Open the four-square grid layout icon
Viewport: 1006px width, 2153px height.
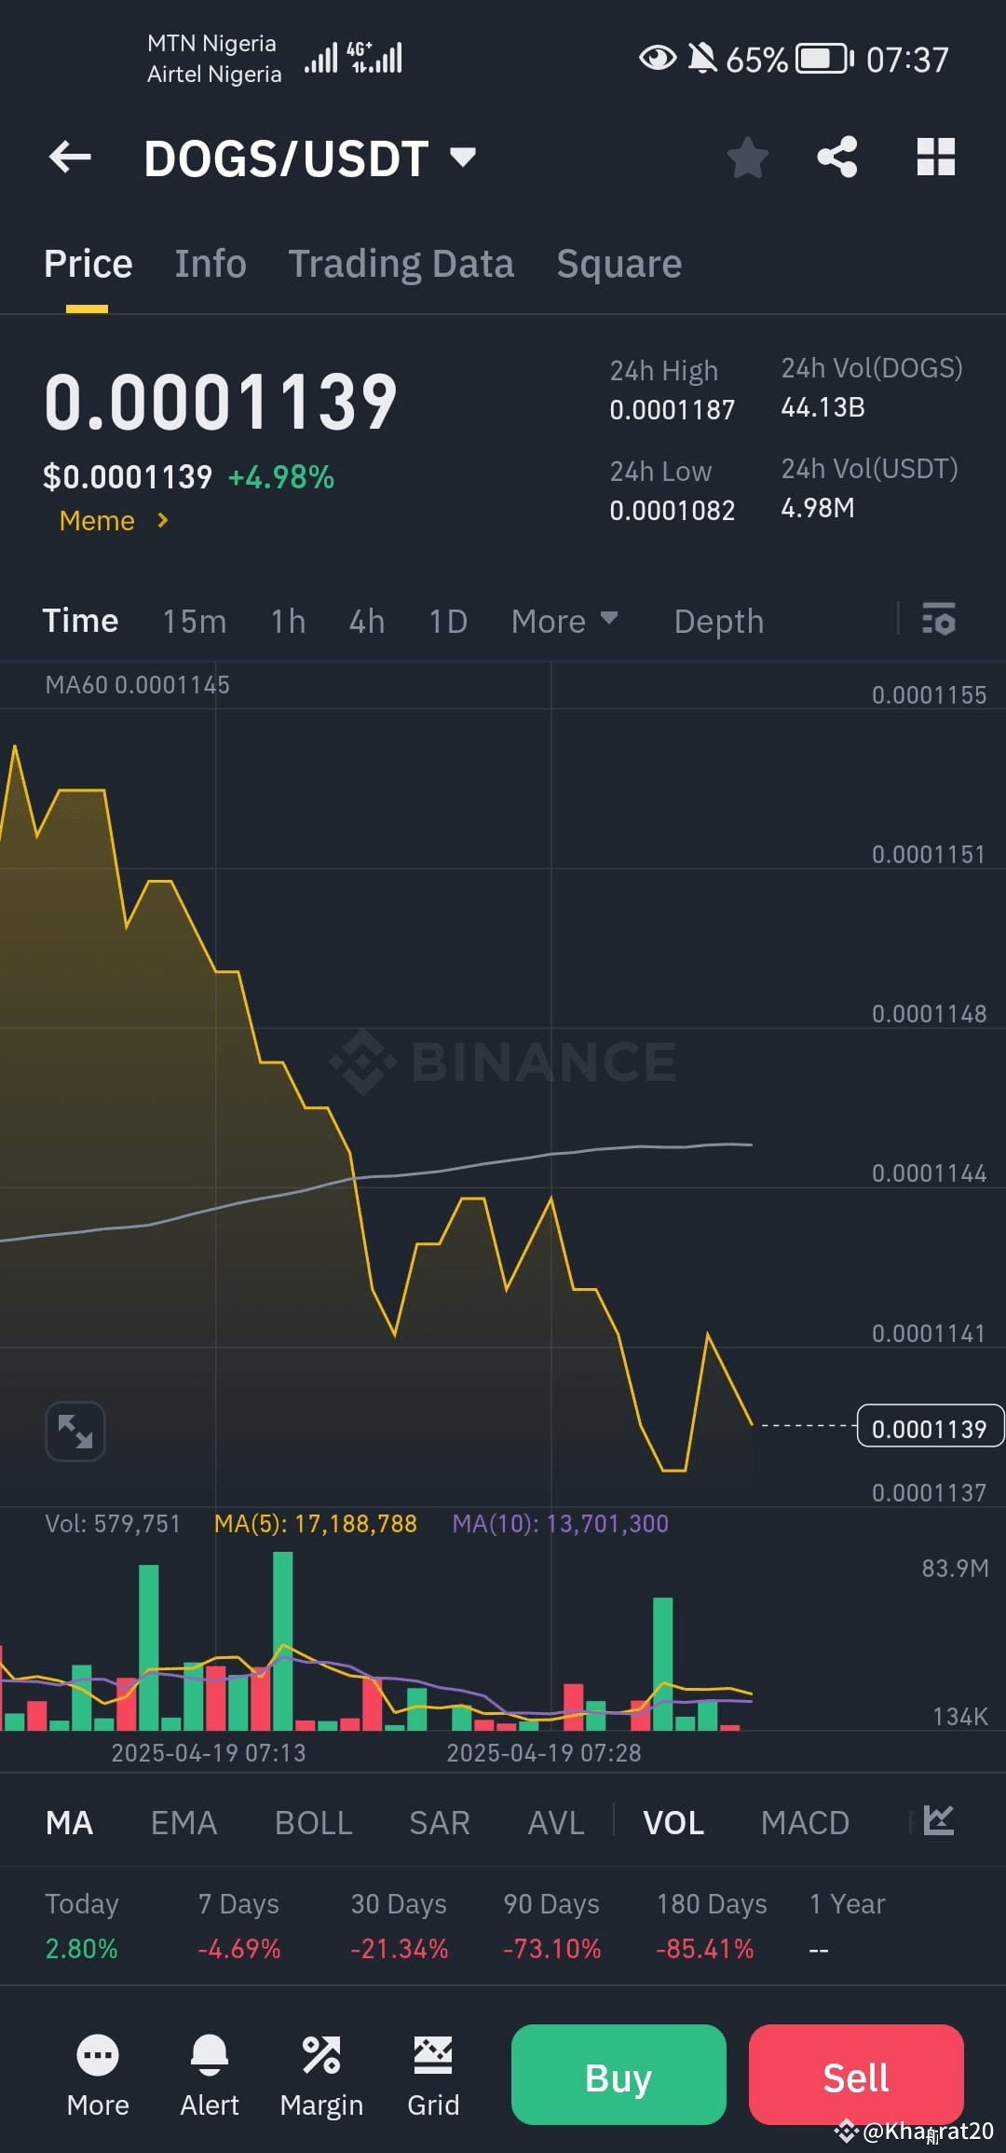point(935,157)
